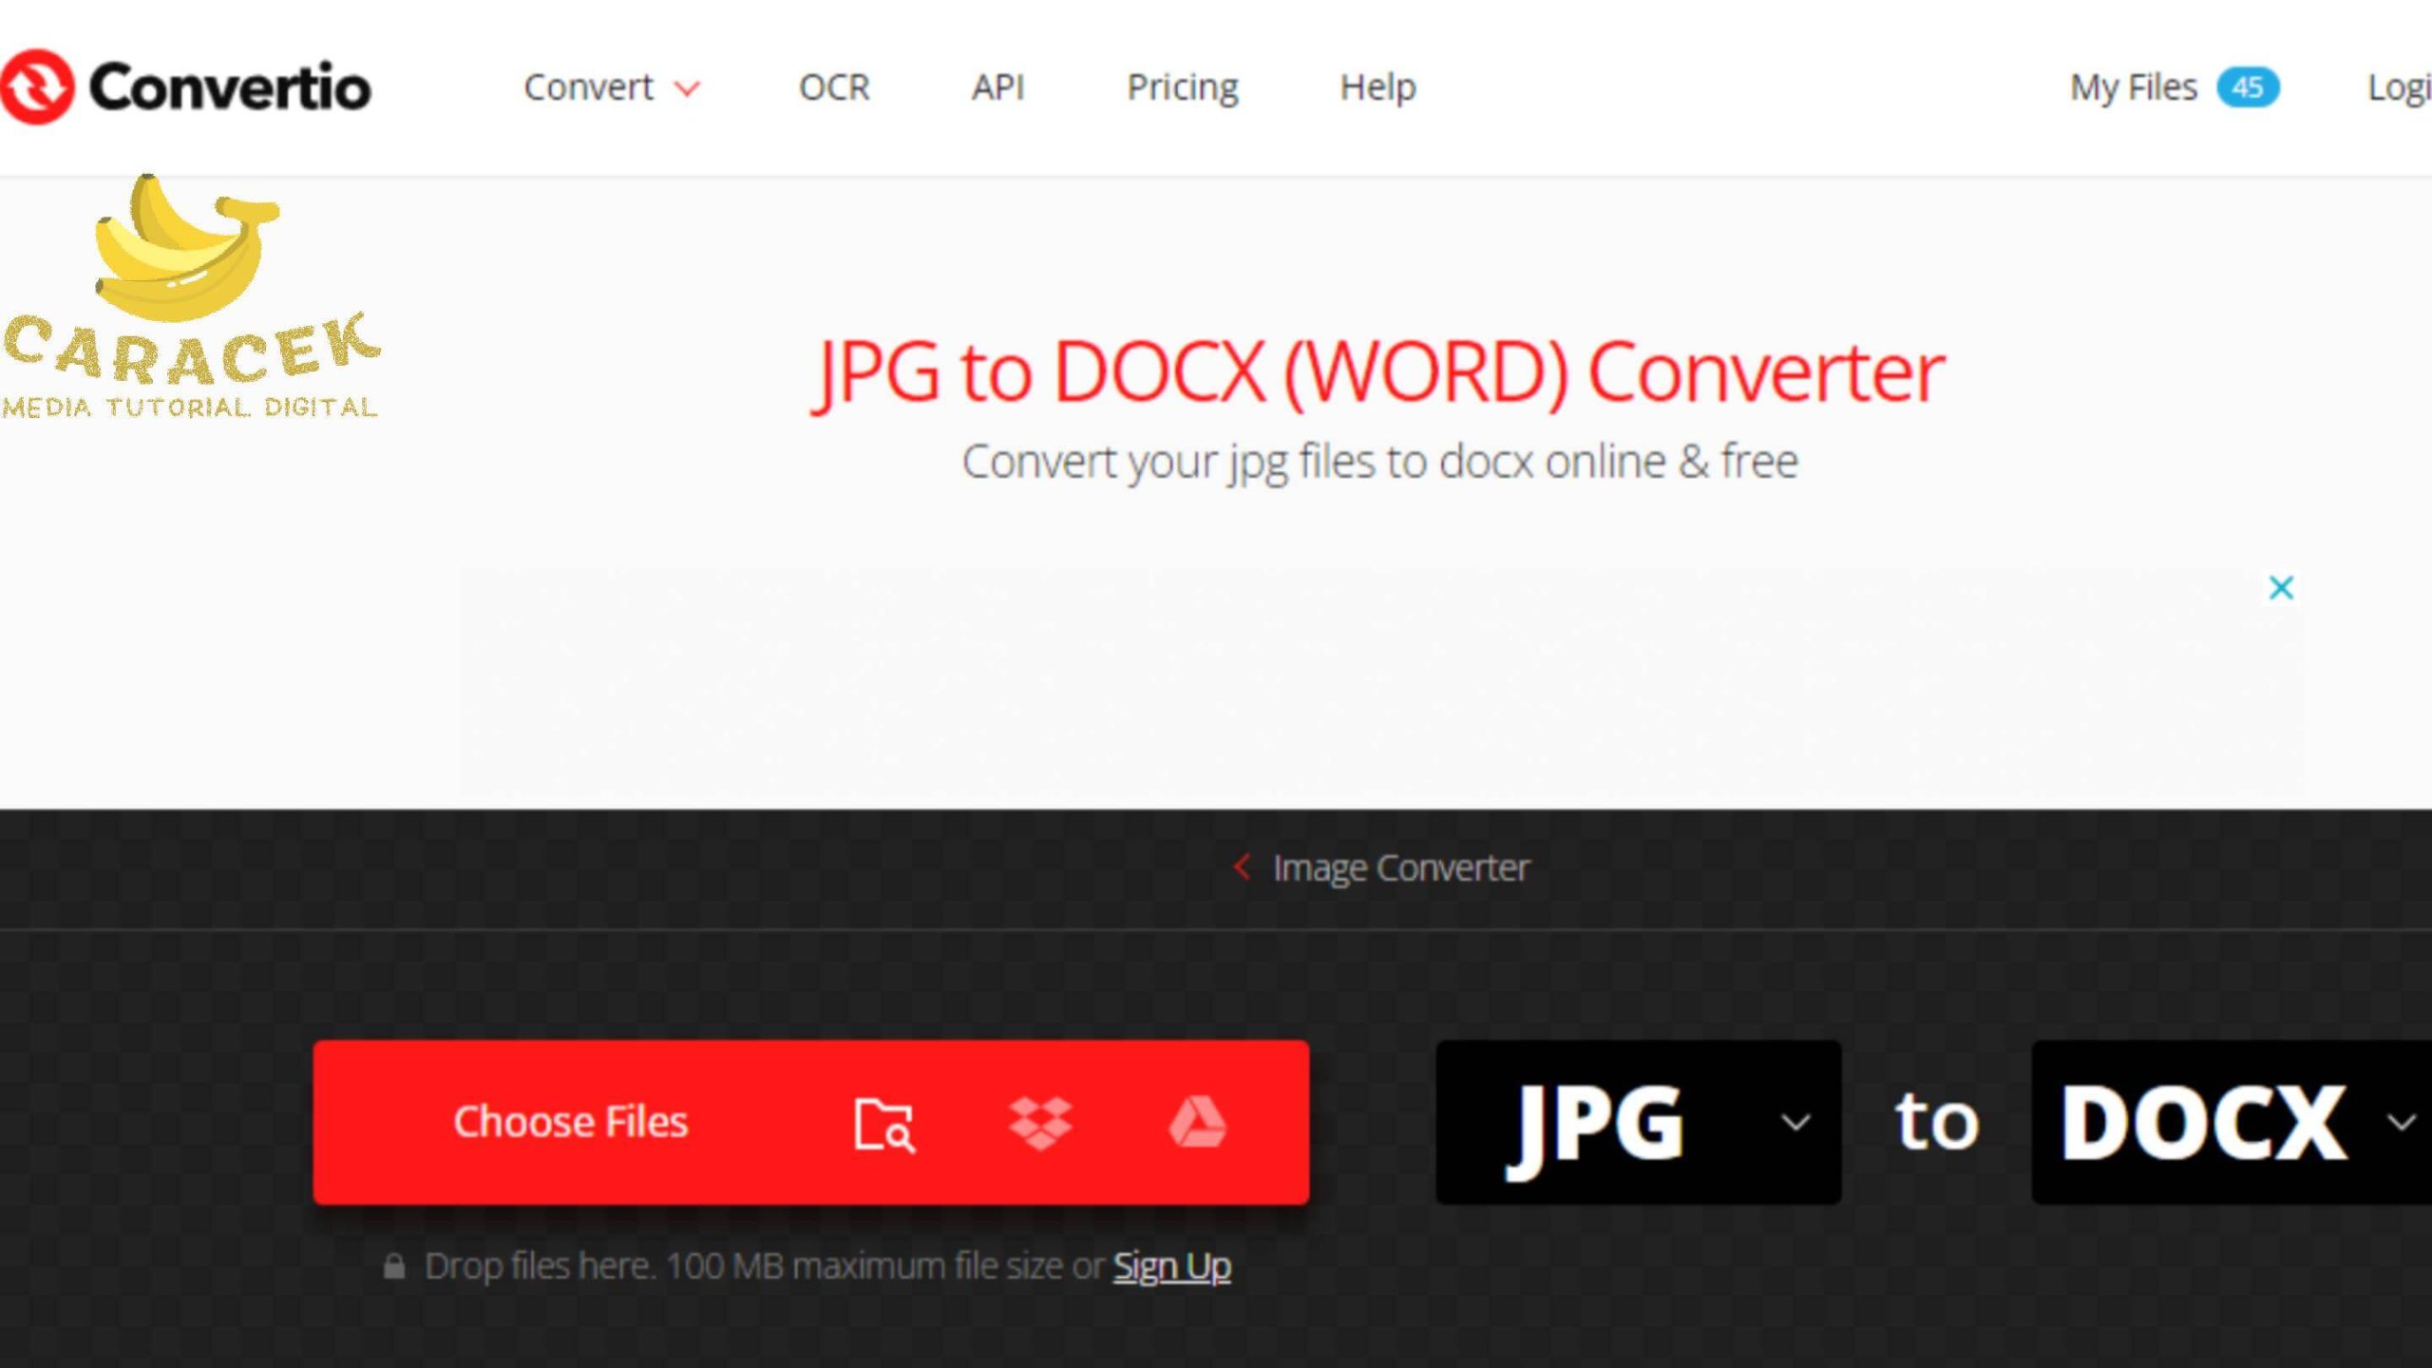This screenshot has width=2432, height=1368.
Task: Browse files with folder search icon
Action: click(x=884, y=1125)
